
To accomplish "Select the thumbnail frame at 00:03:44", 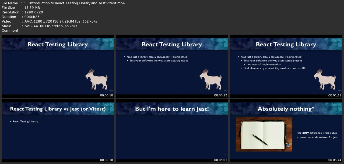I will coord(286,131).
